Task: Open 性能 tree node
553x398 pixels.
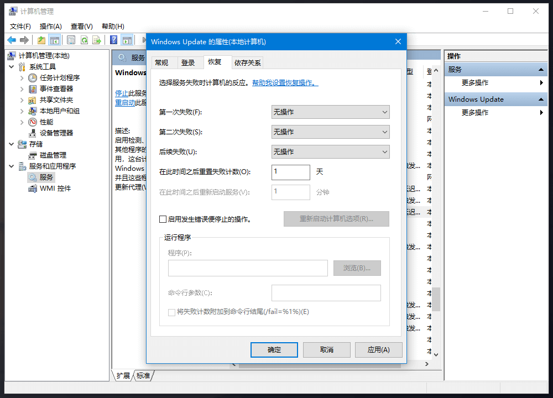Action: click(x=46, y=122)
